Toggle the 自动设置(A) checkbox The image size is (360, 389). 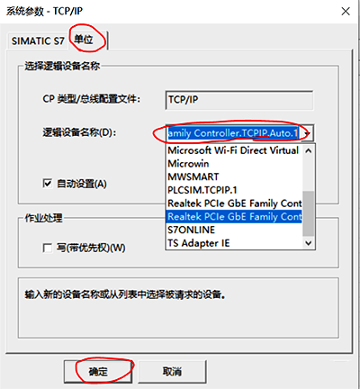48,184
